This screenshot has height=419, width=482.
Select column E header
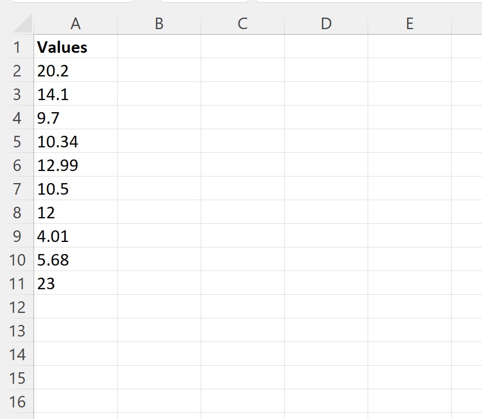[x=409, y=24]
